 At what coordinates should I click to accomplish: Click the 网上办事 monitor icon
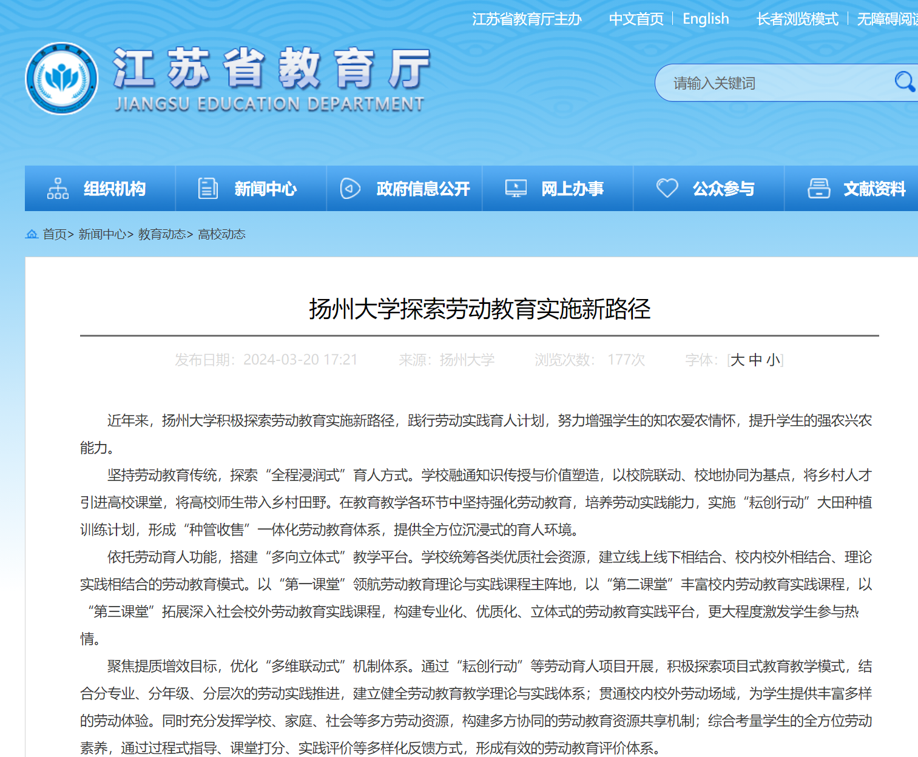(x=516, y=189)
